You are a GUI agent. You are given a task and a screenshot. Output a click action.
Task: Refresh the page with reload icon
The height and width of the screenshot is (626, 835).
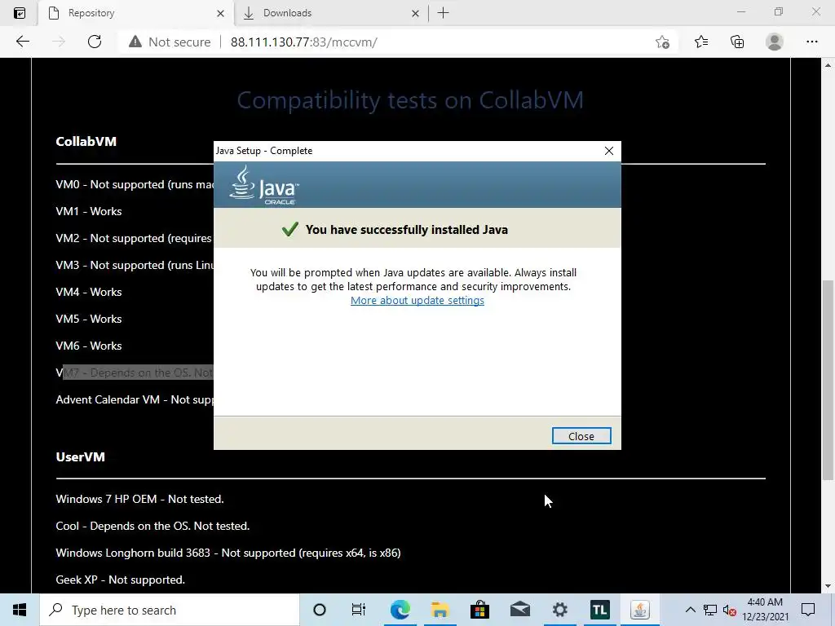coord(95,42)
